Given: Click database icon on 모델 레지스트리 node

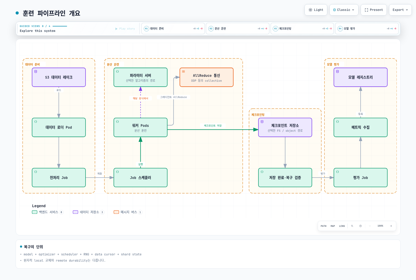Looking at the screenshot, I should coord(337,72).
